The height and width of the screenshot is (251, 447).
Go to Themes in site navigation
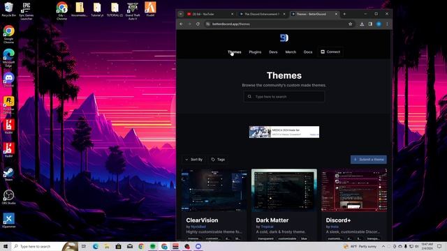pyautogui.click(x=235, y=52)
